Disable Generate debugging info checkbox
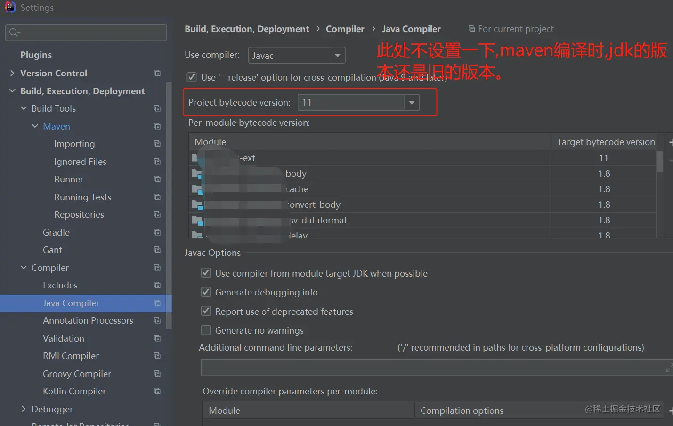This screenshot has height=426, width=673. 206,292
